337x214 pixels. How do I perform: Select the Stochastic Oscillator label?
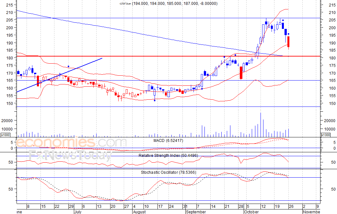[x=168, y=172]
